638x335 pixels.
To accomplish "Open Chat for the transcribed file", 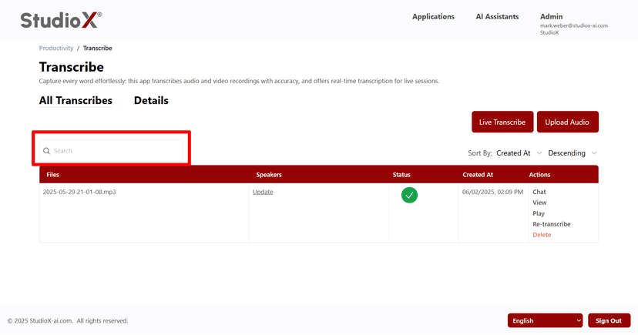I will tap(539, 192).
